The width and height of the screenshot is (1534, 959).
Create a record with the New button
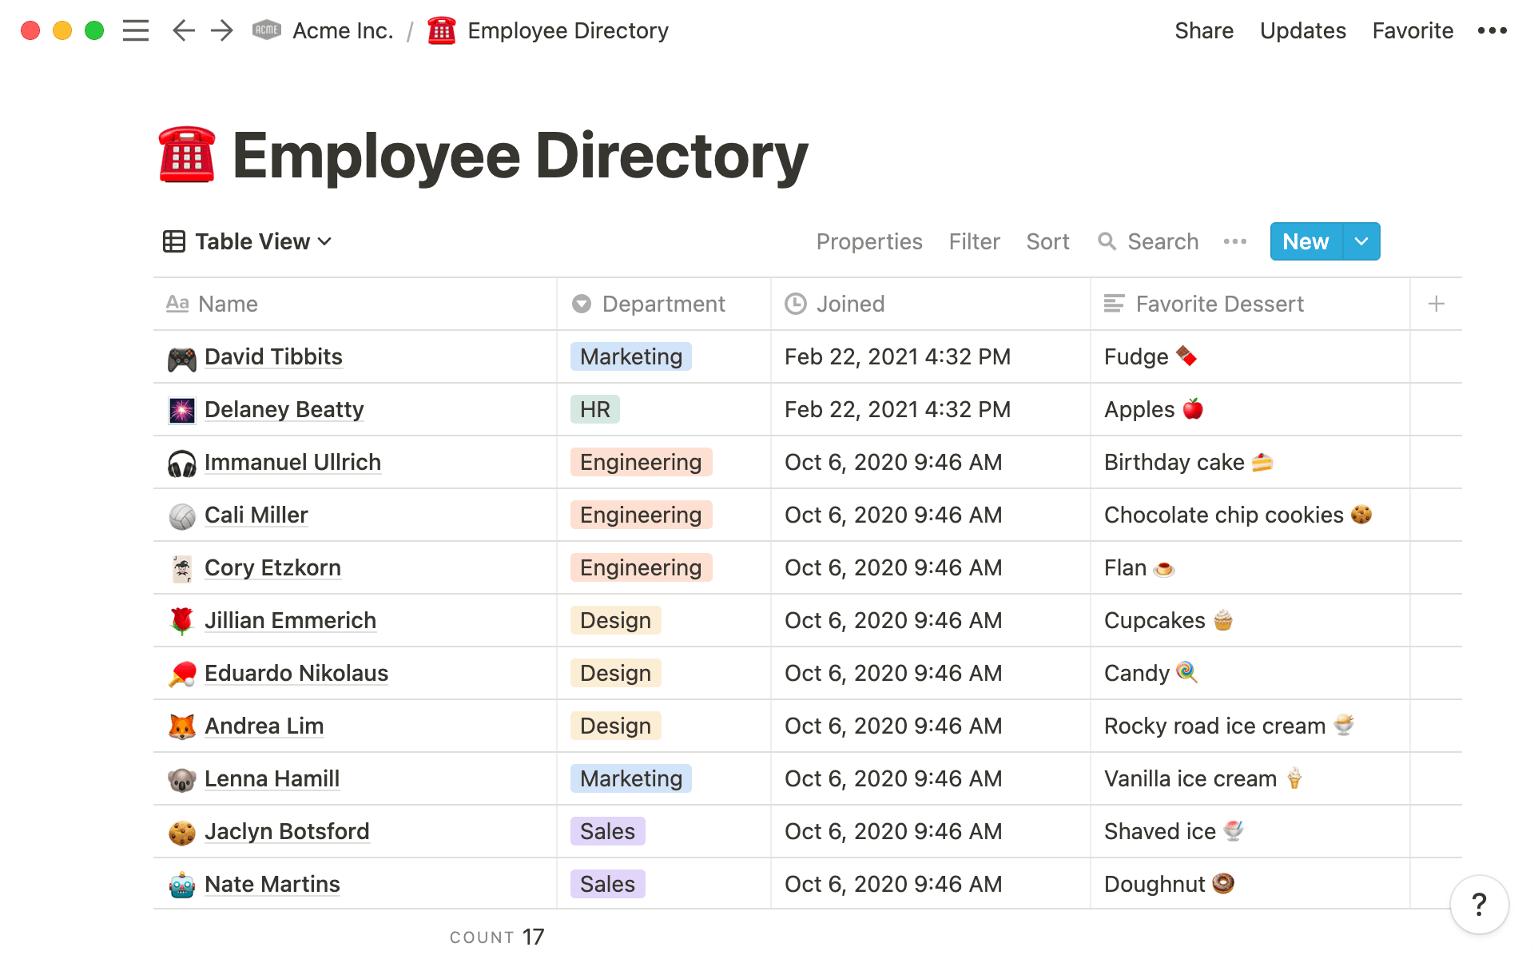click(1305, 241)
